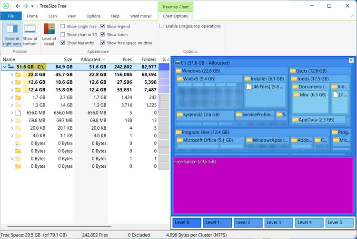Expand the 22.8 GB folder row
This screenshot has height=239, width=357.
click(12, 75)
